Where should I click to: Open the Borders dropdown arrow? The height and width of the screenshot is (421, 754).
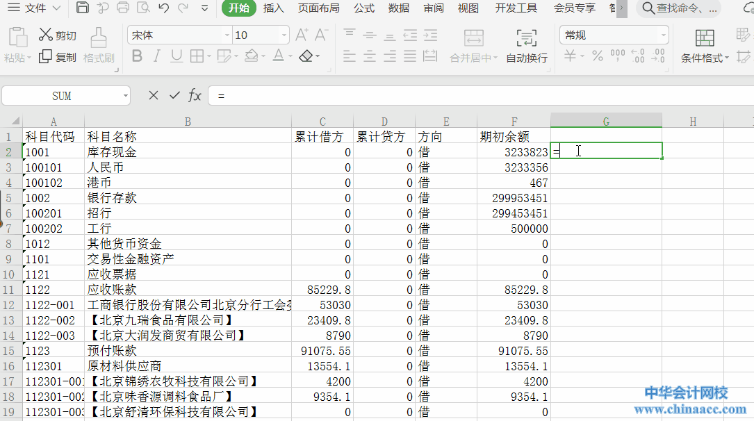(x=209, y=57)
